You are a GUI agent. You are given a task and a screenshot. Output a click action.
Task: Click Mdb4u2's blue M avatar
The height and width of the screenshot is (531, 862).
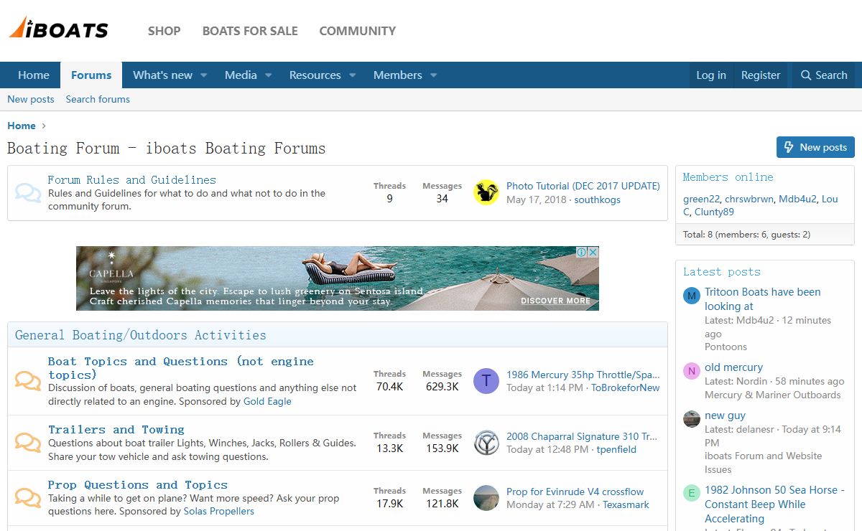[692, 295]
